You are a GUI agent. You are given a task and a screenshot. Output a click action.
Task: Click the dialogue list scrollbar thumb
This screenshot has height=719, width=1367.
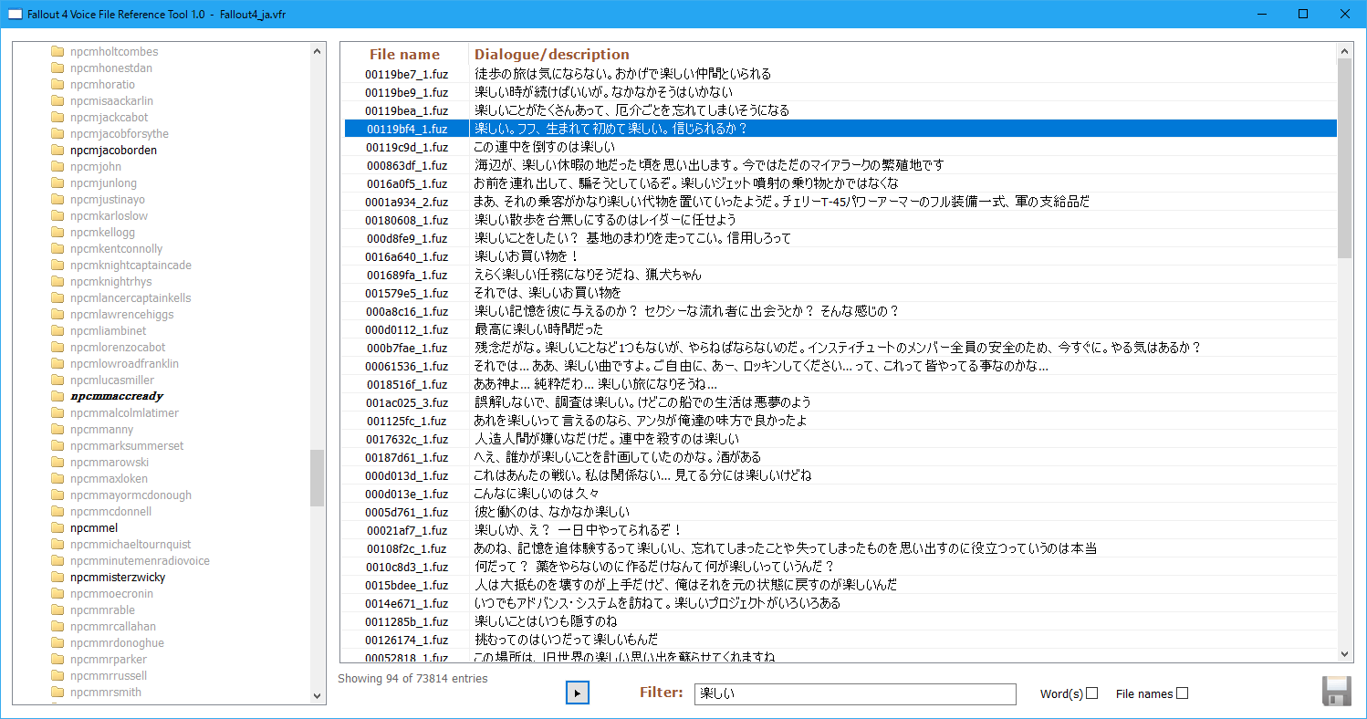pos(1344,158)
